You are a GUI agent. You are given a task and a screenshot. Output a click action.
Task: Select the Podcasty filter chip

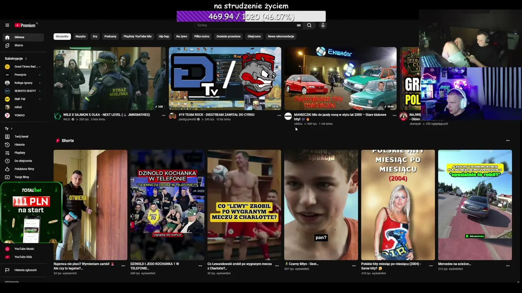pyautogui.click(x=111, y=36)
